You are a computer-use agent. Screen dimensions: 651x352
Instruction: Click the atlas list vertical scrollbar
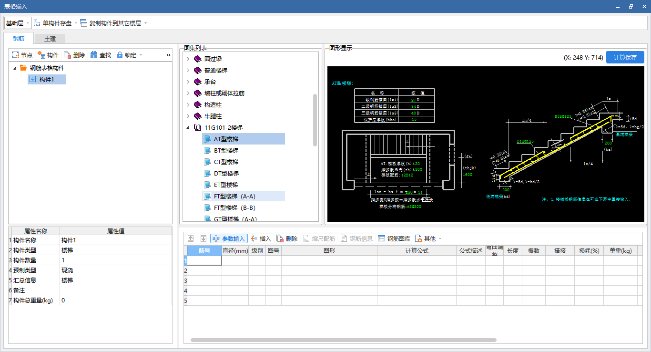(x=315, y=120)
